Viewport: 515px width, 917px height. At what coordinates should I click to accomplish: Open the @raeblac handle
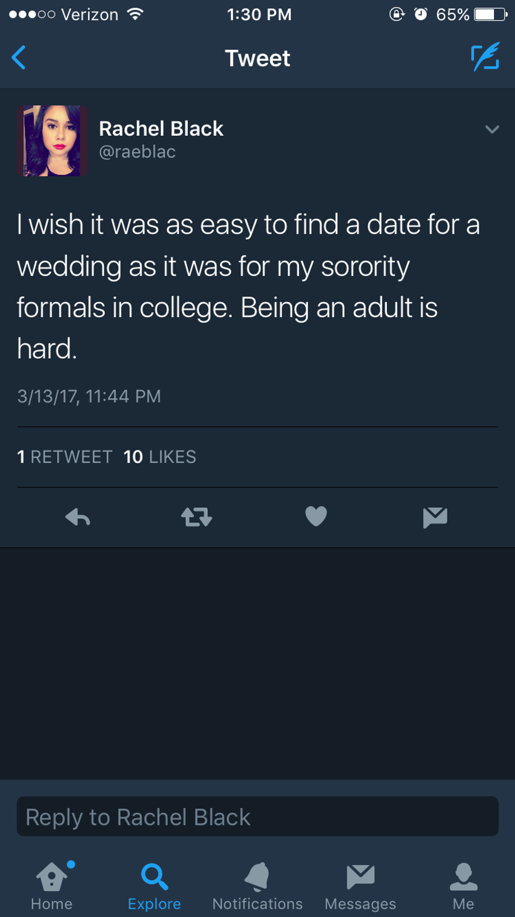(137, 152)
